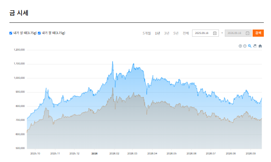Click the 1,200,000 y-axis label
The image size is (271, 162).
point(19,50)
